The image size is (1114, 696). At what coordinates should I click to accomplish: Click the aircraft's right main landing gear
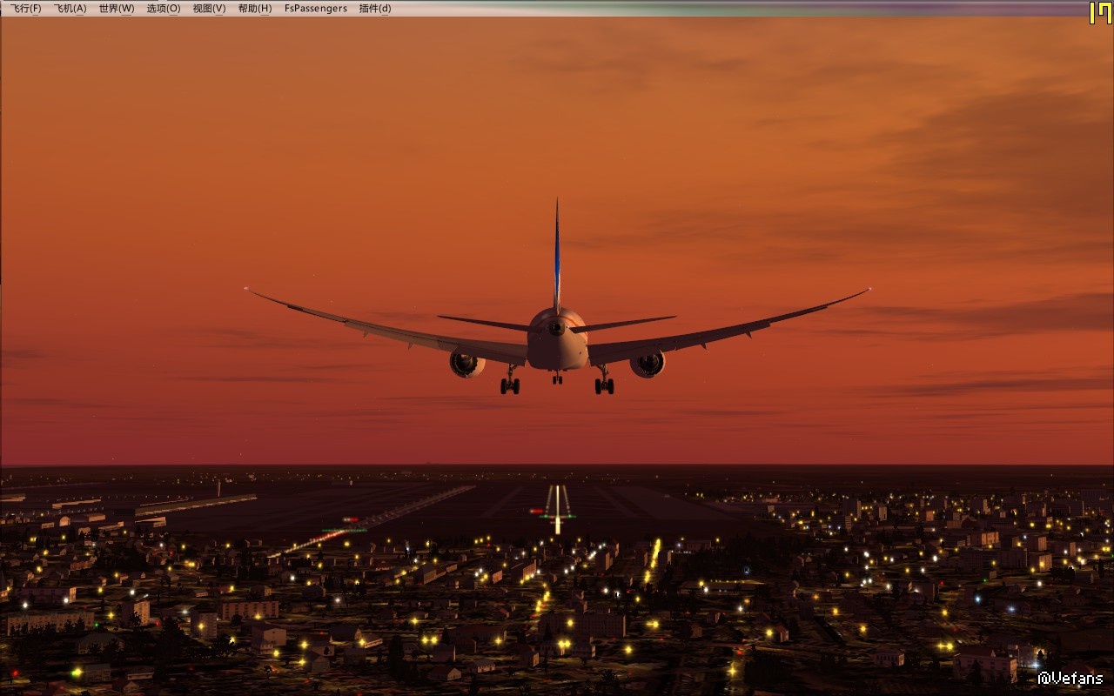point(604,384)
